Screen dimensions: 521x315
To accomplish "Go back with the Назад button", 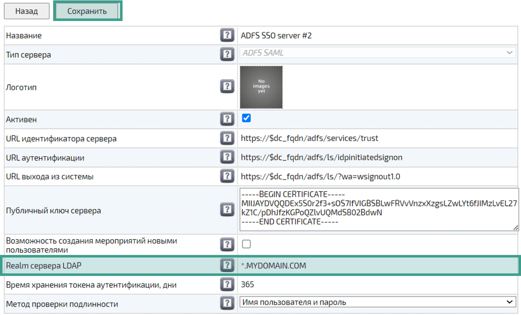I will [26, 11].
